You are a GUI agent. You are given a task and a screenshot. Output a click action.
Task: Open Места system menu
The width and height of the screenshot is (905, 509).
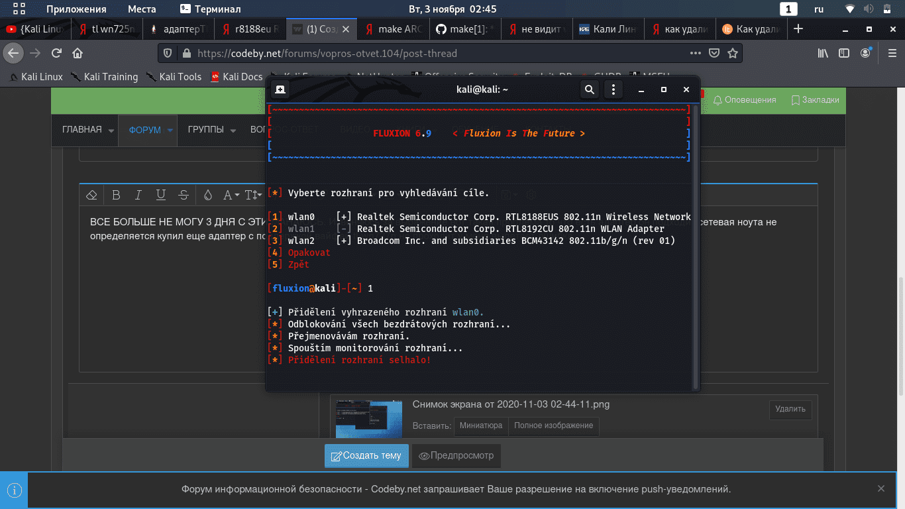point(142,9)
